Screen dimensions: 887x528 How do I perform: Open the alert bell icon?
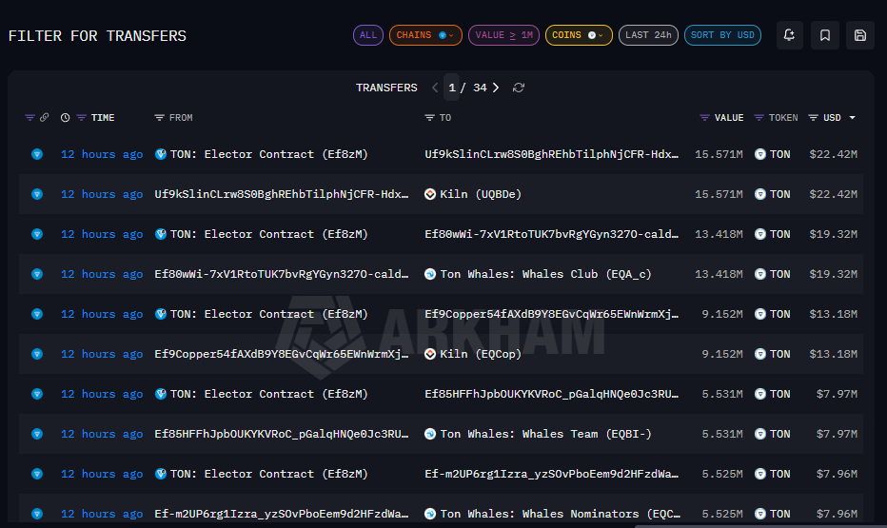[x=789, y=35]
